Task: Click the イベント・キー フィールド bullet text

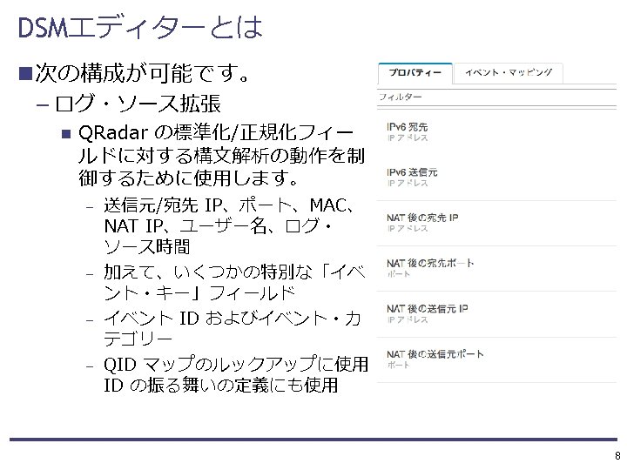Action: 234,283
